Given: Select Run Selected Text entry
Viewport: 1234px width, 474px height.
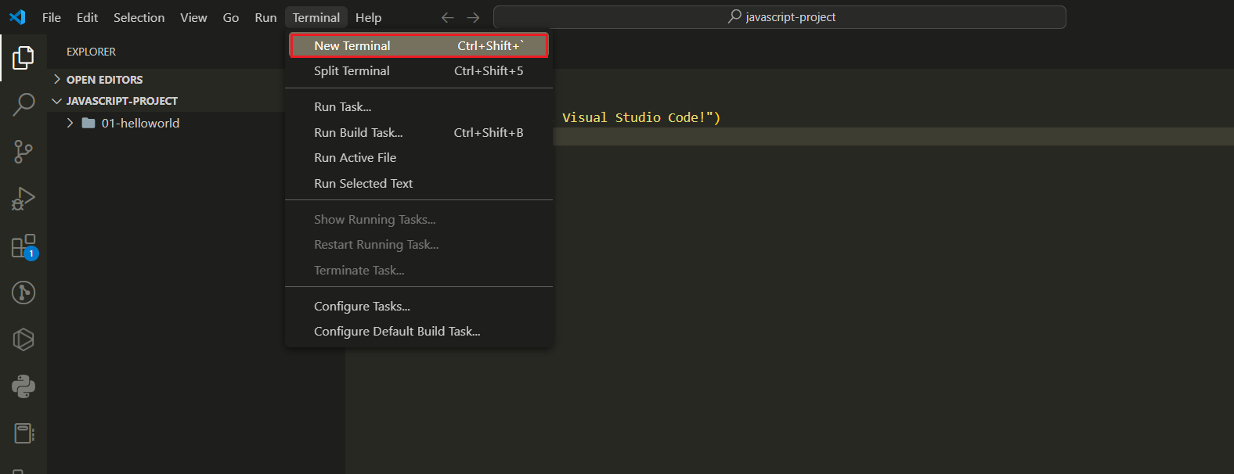Looking at the screenshot, I should (x=419, y=183).
